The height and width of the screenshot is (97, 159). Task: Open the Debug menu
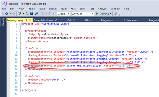click(x=53, y=9)
